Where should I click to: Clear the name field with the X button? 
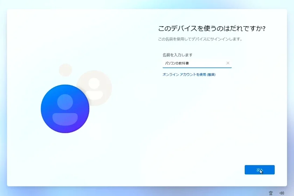[228, 63]
